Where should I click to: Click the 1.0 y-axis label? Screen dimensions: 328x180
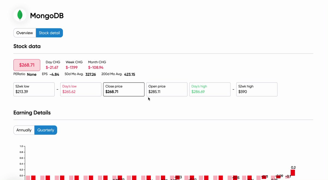pos(21,146)
